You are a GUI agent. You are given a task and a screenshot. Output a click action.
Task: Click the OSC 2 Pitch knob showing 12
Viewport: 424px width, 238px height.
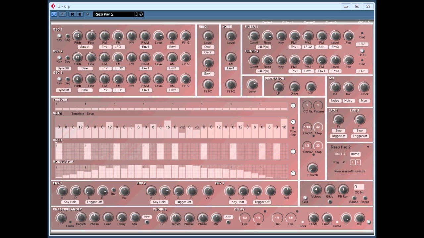(78, 57)
